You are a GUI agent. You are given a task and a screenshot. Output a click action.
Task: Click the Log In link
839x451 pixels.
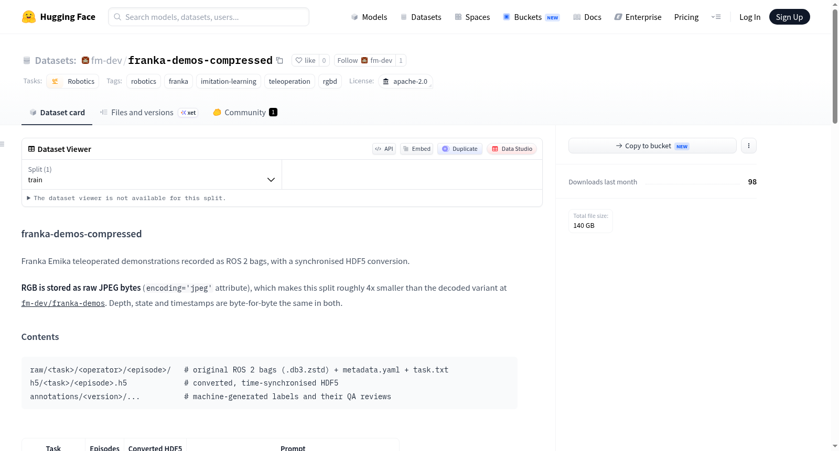[x=750, y=17]
